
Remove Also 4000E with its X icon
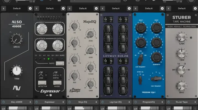[3, 9]
